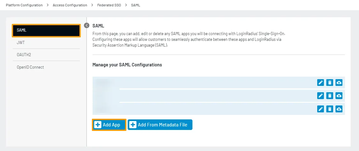Download metadata for second SAML app
Image resolution: width=359 pixels, height=151 pixels.
[339, 96]
